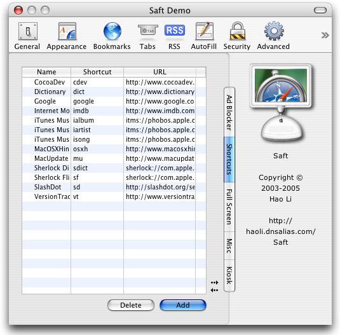Image resolution: width=340 pixels, height=335 pixels.
Task: Open the Kiosk vertical tab
Action: [229, 275]
